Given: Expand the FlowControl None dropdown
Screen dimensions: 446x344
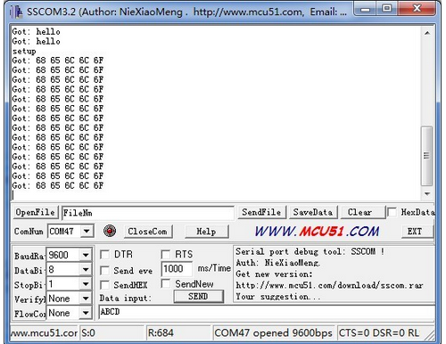Looking at the screenshot, I should tap(86, 313).
